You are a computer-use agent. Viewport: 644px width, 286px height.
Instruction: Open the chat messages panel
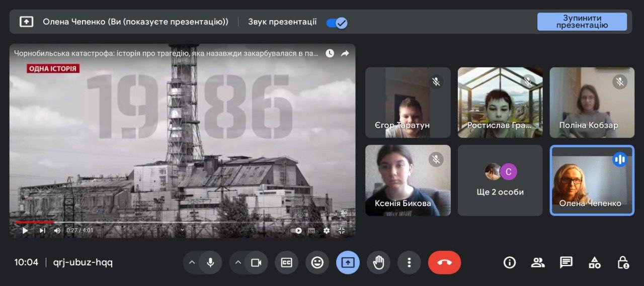tap(566, 262)
